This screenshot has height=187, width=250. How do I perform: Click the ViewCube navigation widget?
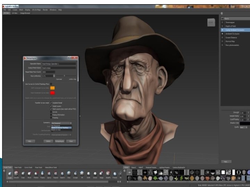211,23
